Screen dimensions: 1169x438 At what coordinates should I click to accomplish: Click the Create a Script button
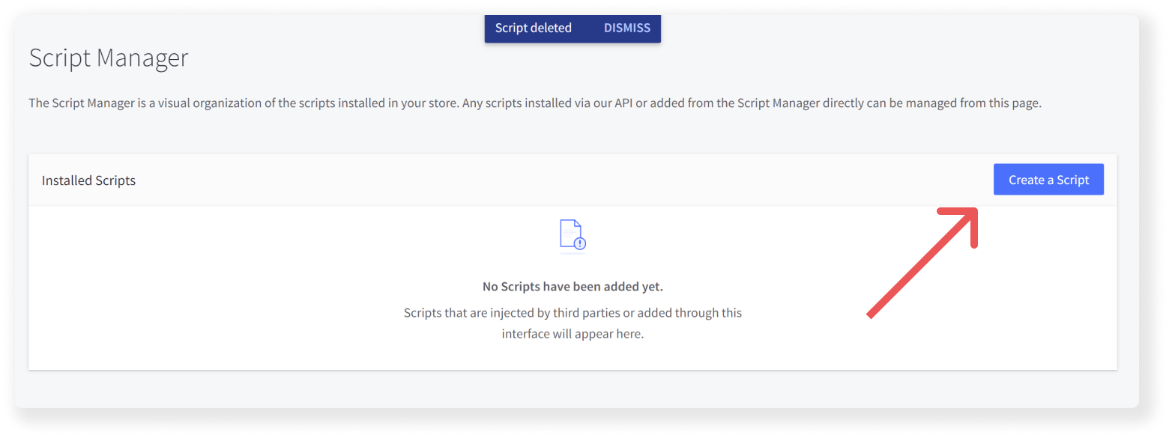tap(1048, 180)
